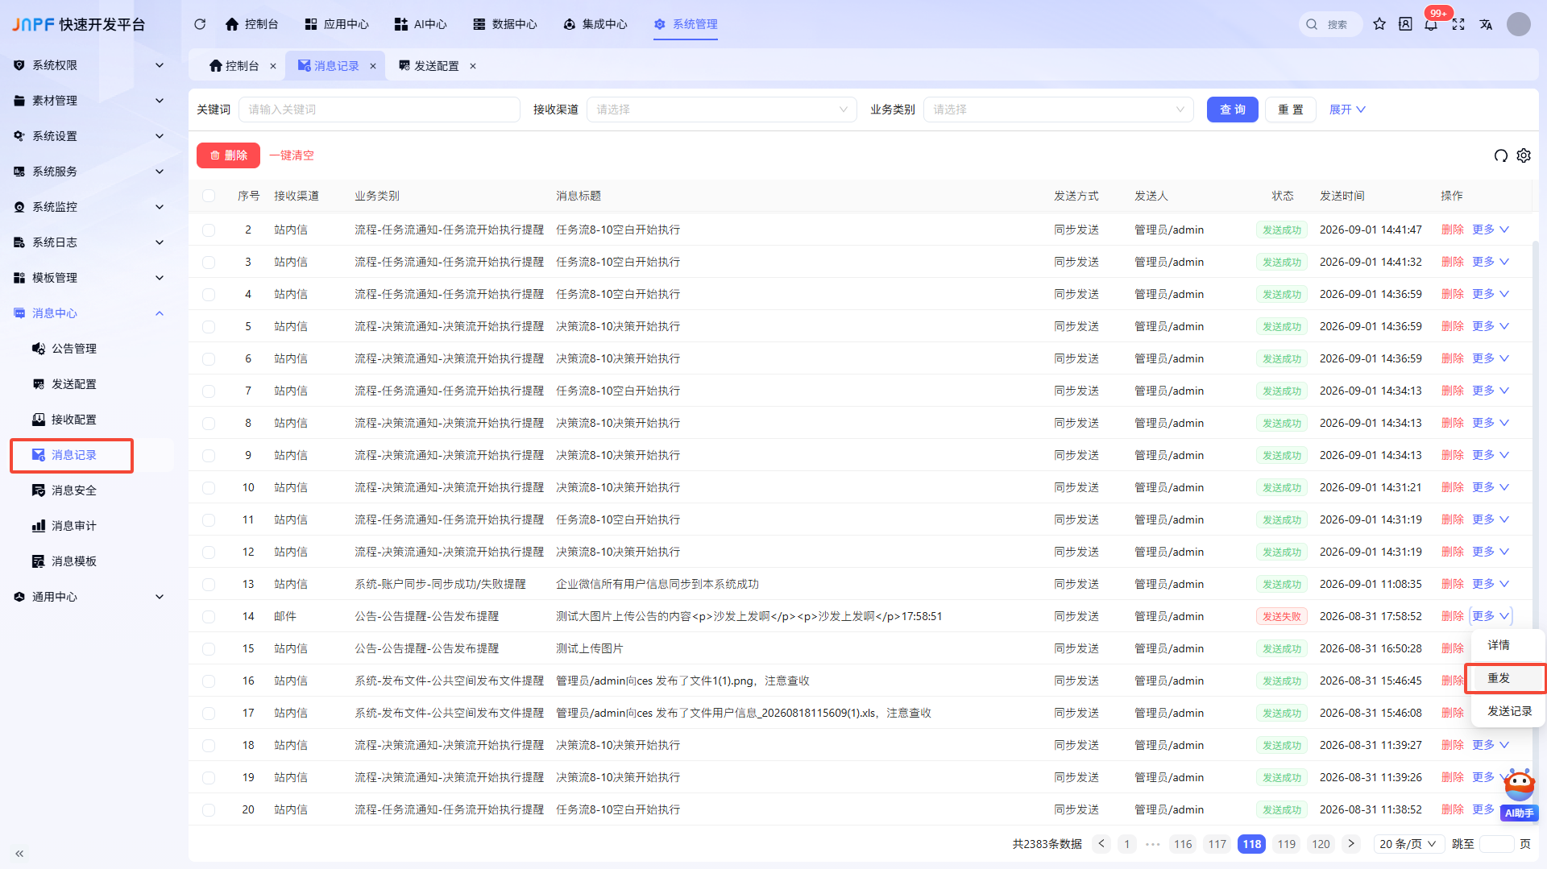
Task: Check the row 13 checkbox
Action: 209,584
